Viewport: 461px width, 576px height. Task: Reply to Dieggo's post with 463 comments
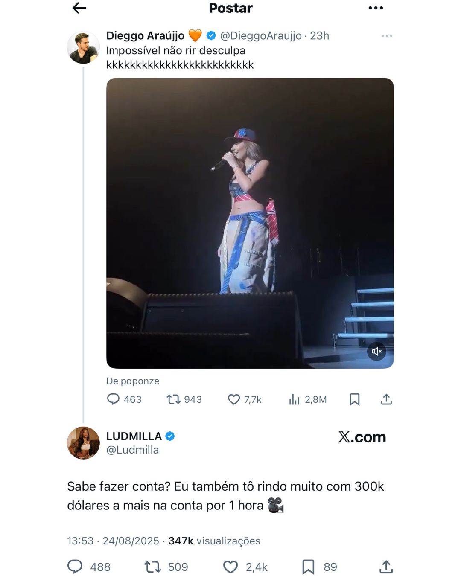(113, 399)
